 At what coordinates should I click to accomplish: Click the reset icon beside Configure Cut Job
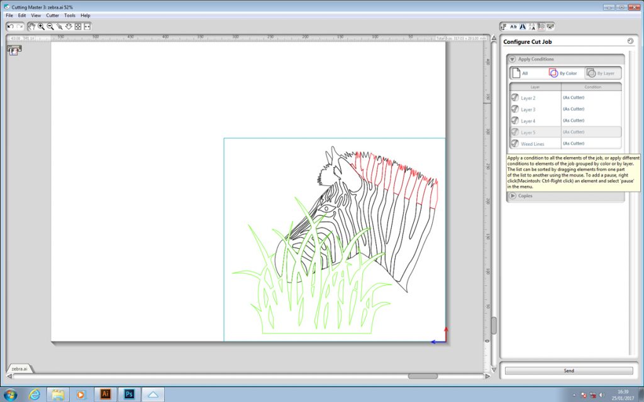(x=630, y=41)
